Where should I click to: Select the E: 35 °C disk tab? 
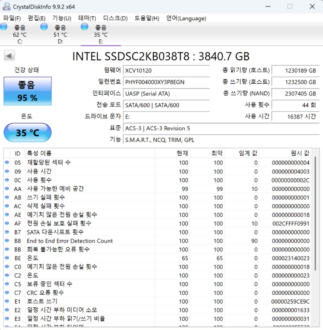(x=101, y=34)
